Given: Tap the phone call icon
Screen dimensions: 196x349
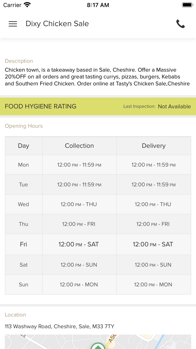Looking at the screenshot, I should coord(181,24).
